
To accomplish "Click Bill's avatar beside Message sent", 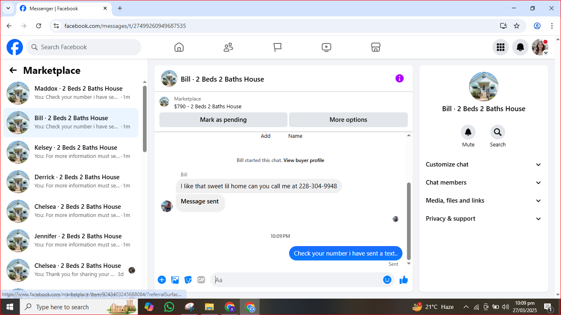I will (167, 206).
